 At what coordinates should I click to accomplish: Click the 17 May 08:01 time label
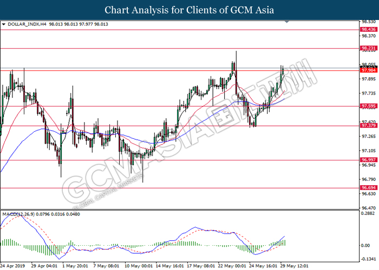coord(201,266)
